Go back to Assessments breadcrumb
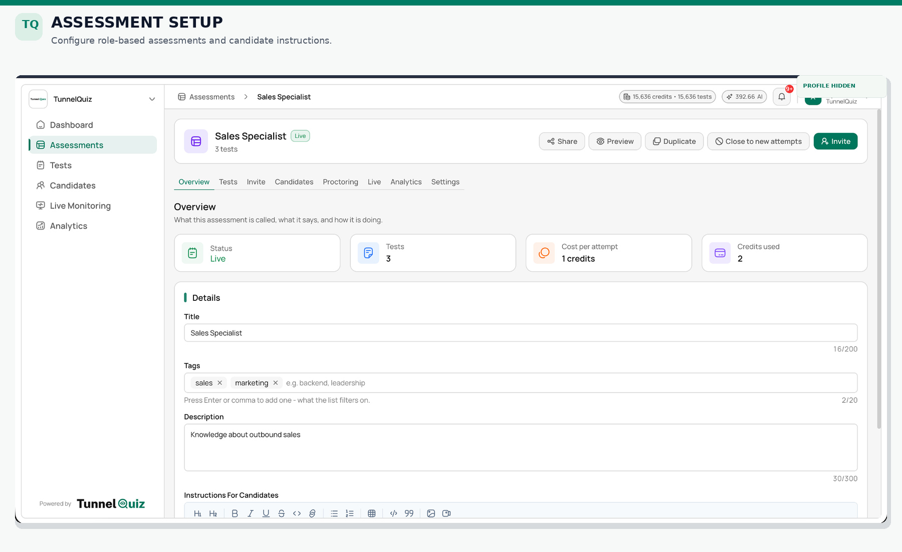The image size is (902, 552). (x=206, y=97)
